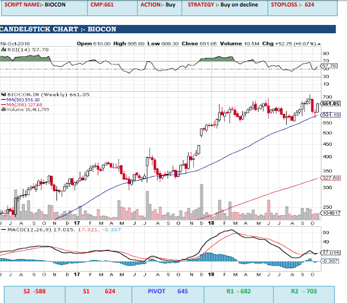Click the boxed 591.18 MA(50) axis marker
The width and height of the screenshot is (347, 303).
pyautogui.click(x=330, y=115)
